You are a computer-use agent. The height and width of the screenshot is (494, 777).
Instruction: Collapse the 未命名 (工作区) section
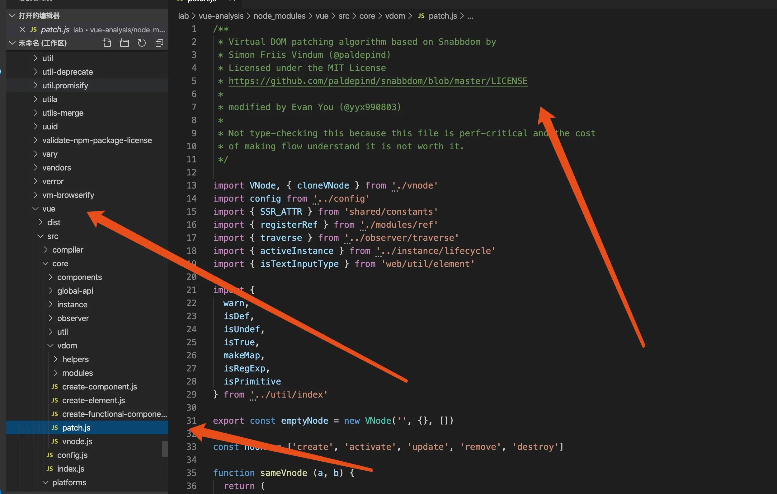pyautogui.click(x=12, y=43)
